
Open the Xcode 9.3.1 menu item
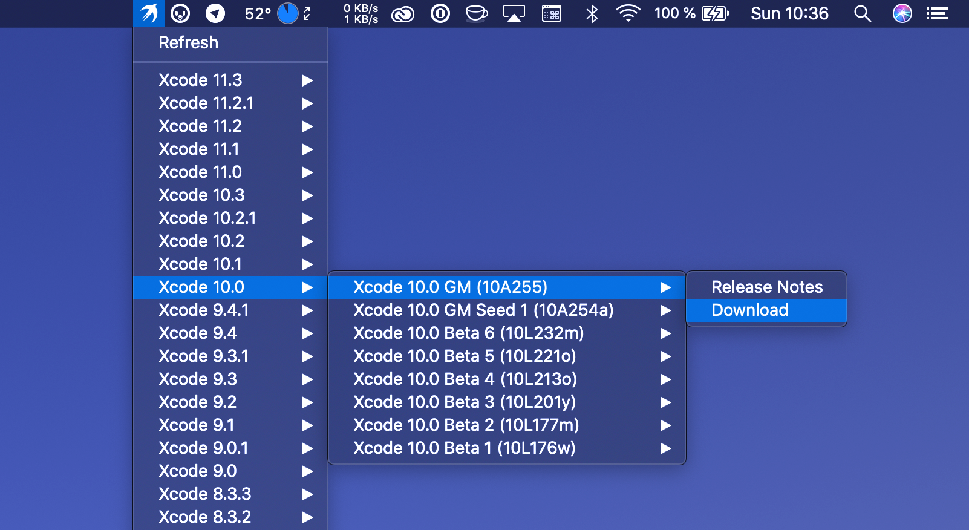pos(230,356)
